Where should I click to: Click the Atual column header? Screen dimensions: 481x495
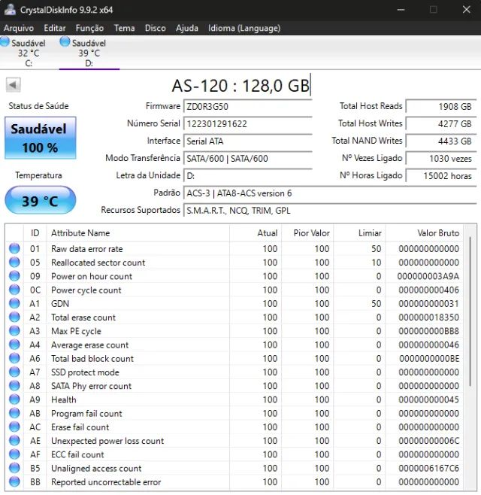pos(256,233)
